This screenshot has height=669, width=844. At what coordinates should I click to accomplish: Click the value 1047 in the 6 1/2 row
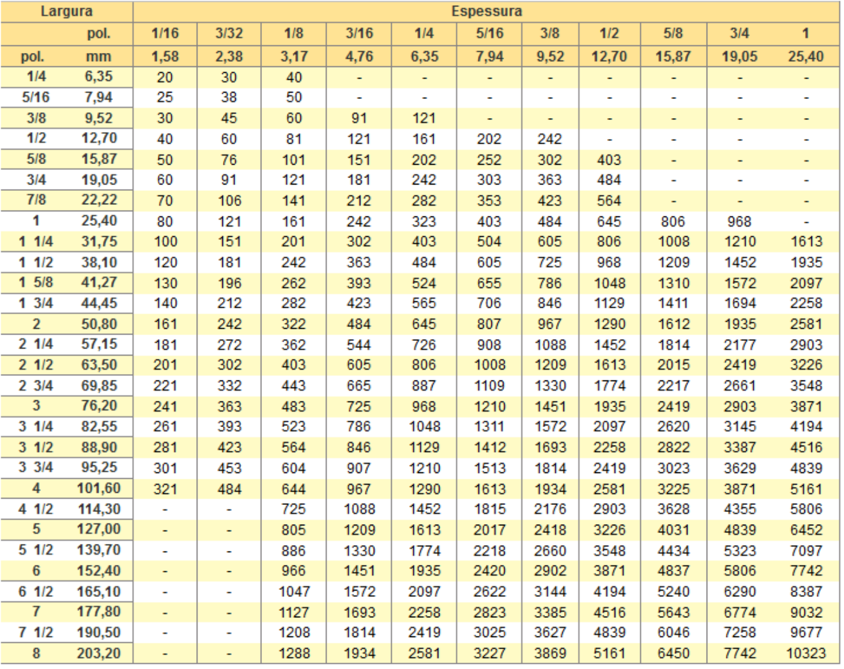point(294,592)
